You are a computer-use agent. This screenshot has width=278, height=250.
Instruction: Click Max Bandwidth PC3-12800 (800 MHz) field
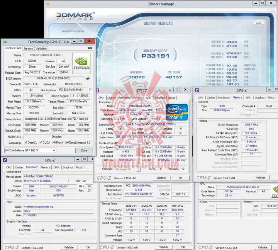point(138,185)
